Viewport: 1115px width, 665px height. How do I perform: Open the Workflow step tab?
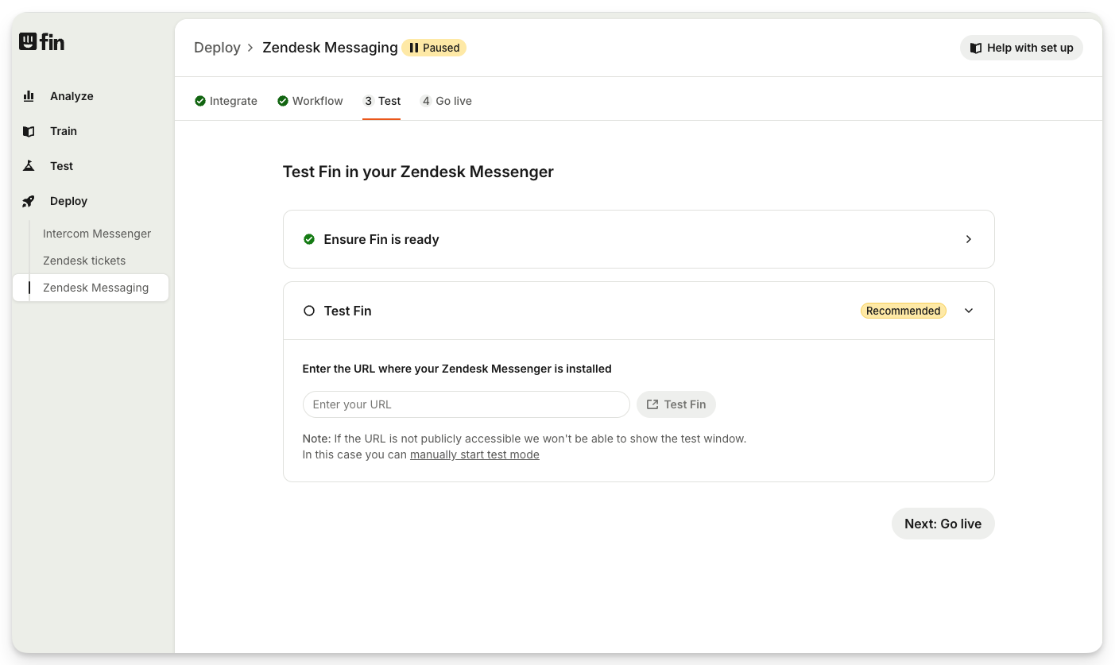310,101
